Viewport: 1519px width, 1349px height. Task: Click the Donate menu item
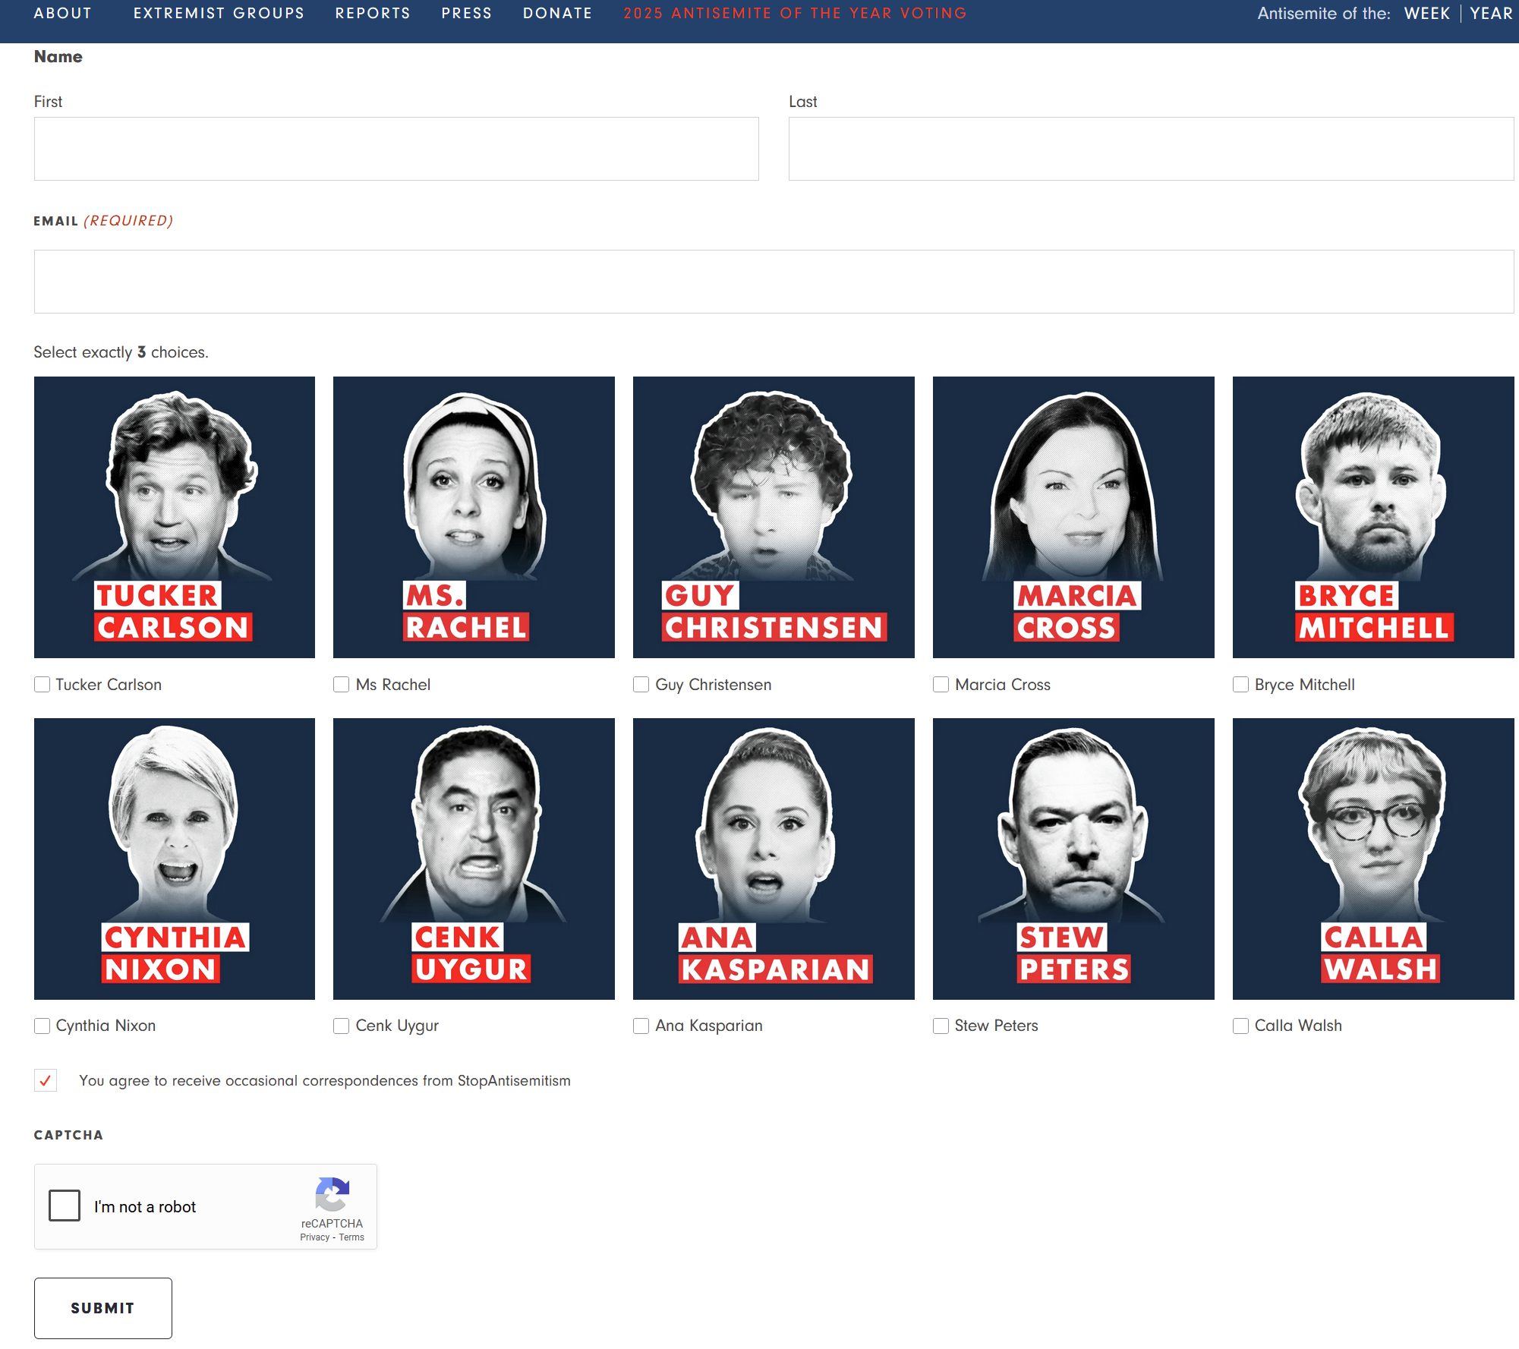coord(557,14)
